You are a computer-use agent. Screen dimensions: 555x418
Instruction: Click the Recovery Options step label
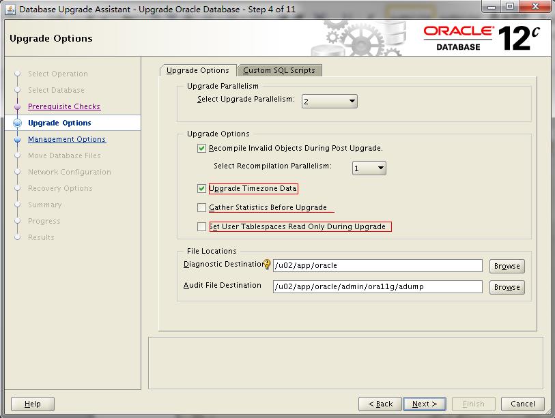(x=60, y=188)
